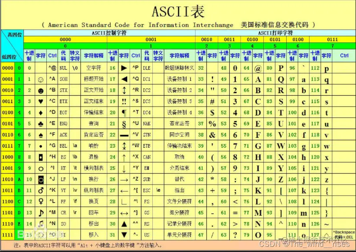
Task: Select the 'BEL' code cell
Action: point(63,146)
